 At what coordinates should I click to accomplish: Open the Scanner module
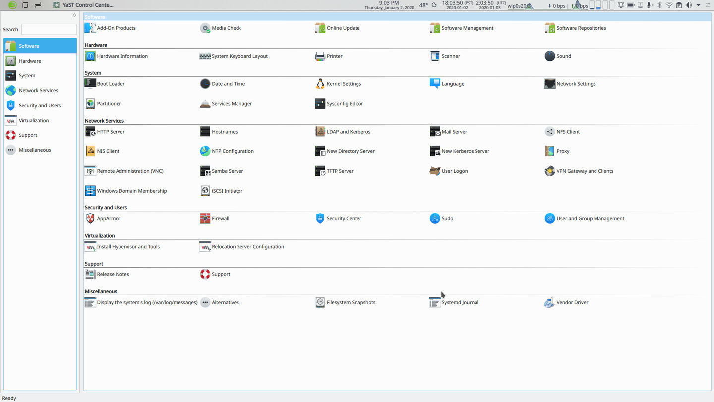(x=445, y=56)
